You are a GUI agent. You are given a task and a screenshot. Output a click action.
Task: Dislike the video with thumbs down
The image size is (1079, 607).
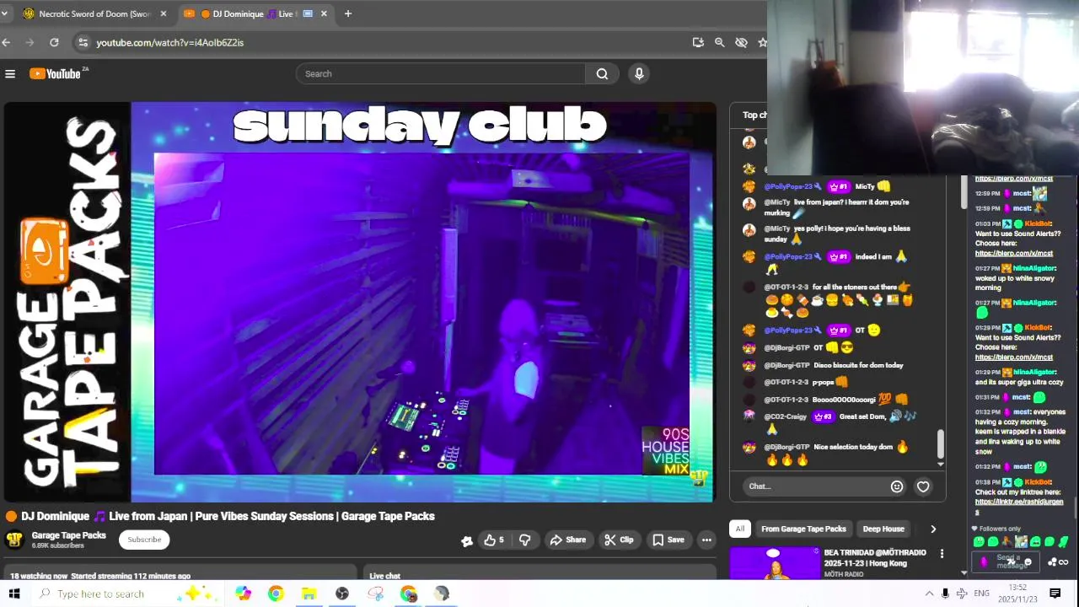click(x=524, y=540)
